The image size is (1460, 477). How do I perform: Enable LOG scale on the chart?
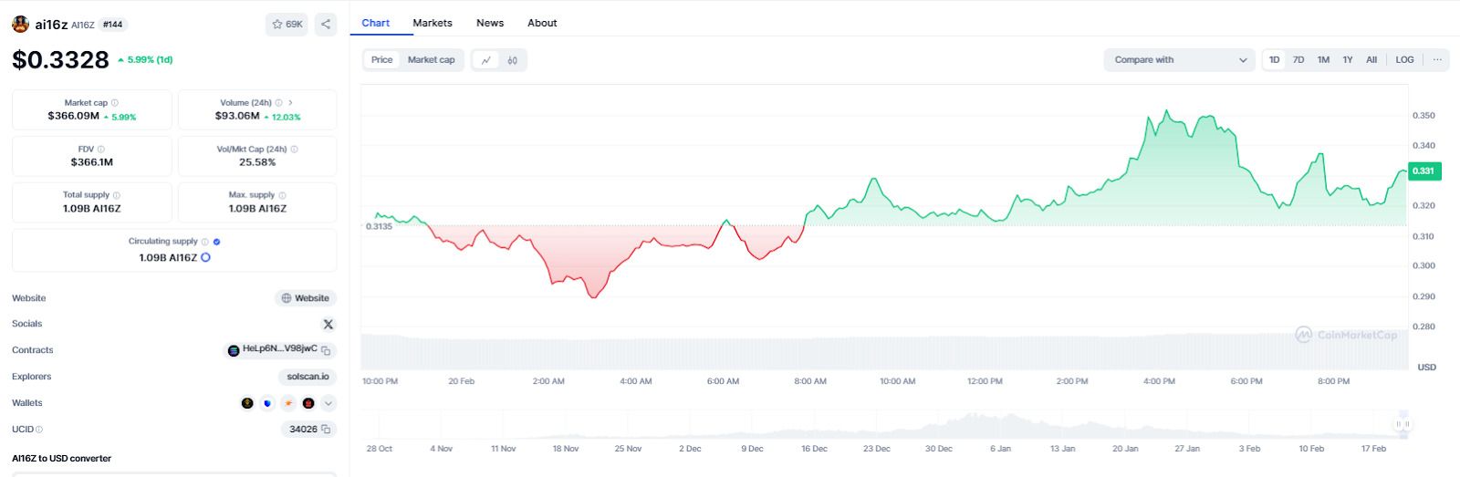1404,60
